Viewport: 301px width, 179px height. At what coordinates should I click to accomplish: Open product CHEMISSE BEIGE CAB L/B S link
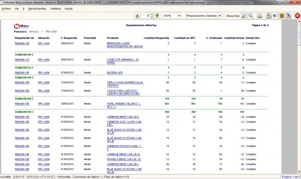click(x=123, y=117)
